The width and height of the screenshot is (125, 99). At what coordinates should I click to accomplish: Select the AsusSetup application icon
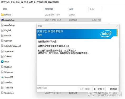coord(2,20)
